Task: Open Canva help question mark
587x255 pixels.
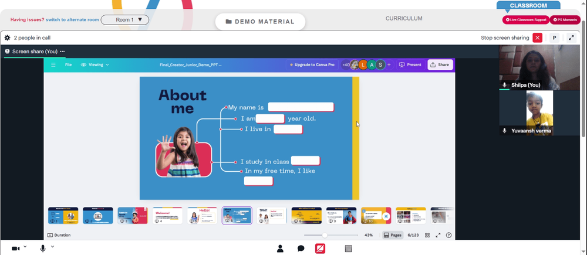Action: tap(449, 235)
